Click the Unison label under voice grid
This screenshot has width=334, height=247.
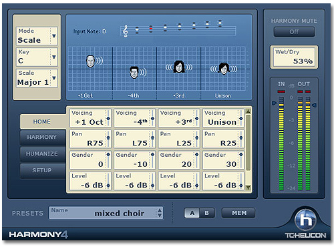pos(223,95)
